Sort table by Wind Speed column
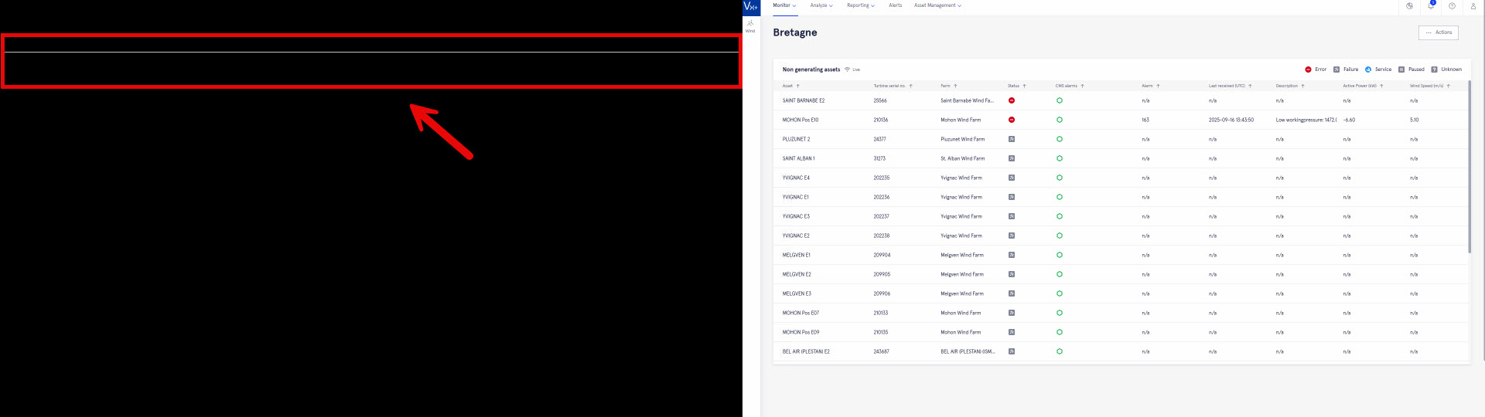This screenshot has width=1485, height=417. point(1448,86)
